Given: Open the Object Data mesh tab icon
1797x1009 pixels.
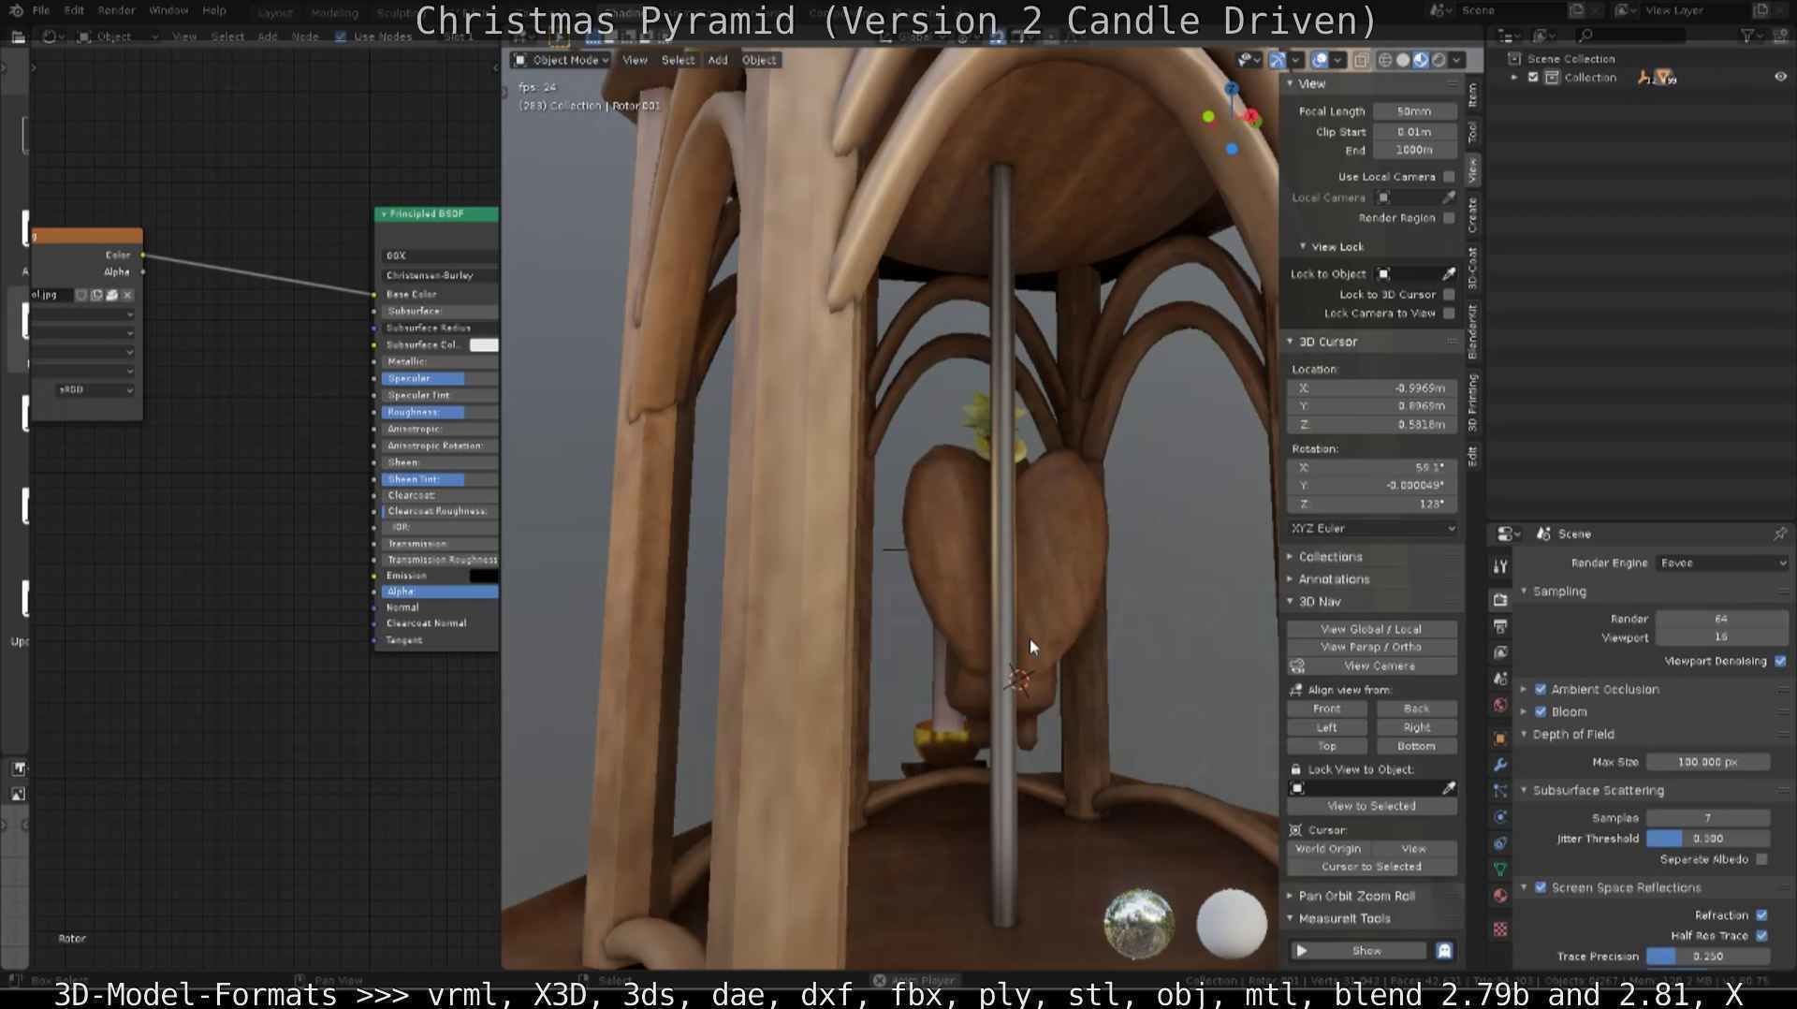Looking at the screenshot, I should coord(1500,870).
